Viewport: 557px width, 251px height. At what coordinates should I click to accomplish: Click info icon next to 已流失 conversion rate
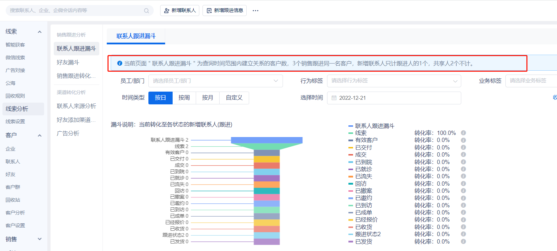[463, 176]
